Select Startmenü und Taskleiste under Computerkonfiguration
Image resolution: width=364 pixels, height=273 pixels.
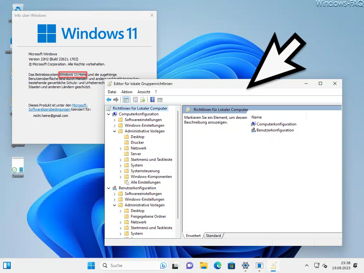point(151,160)
